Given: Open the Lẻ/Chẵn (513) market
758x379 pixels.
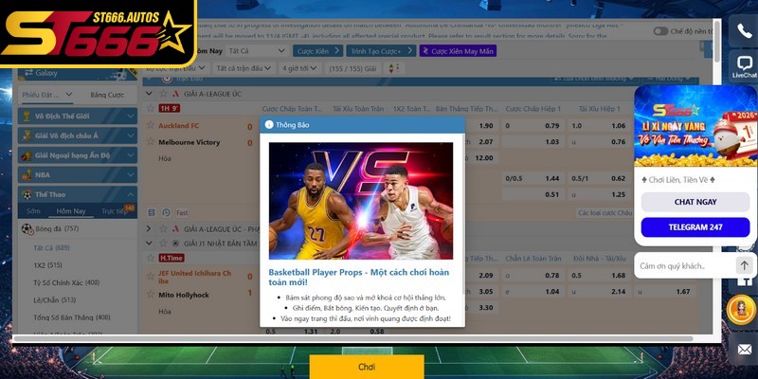Looking at the screenshot, I should coord(55,300).
